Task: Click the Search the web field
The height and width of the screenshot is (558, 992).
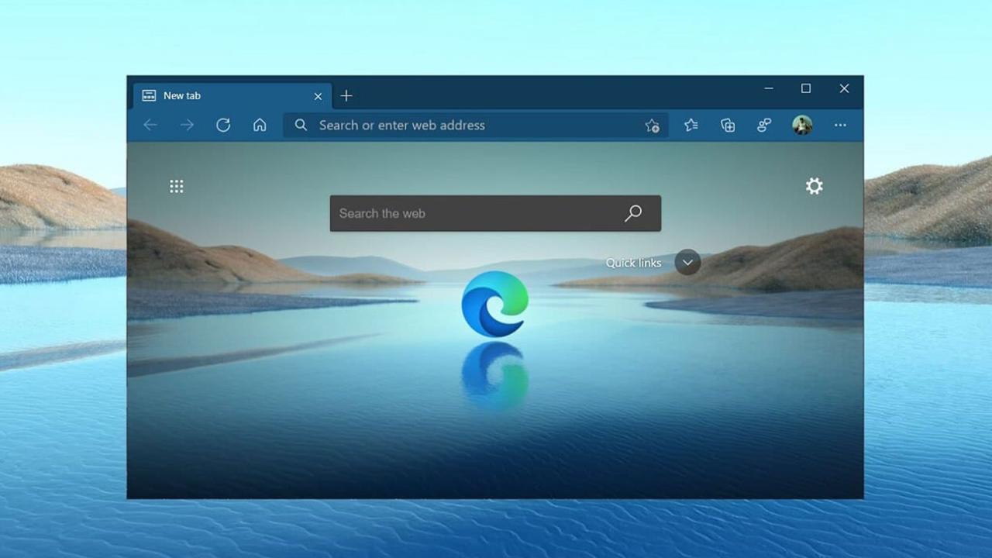Action: [495, 213]
